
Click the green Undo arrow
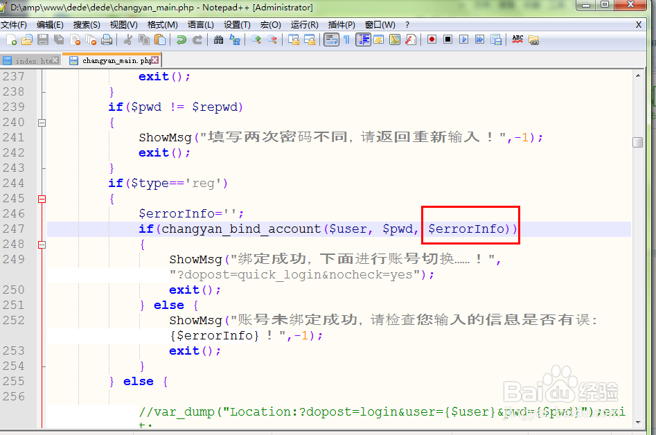(x=181, y=39)
